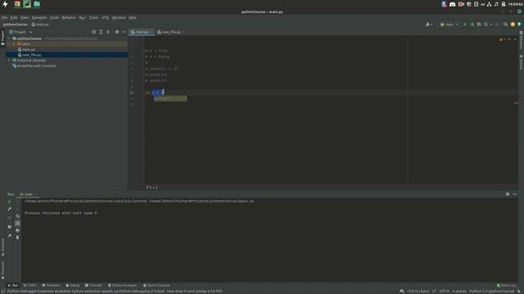Screen dimensions: 524x294
Task: Hide the Run panel minimize icon
Action: (x=515, y=194)
